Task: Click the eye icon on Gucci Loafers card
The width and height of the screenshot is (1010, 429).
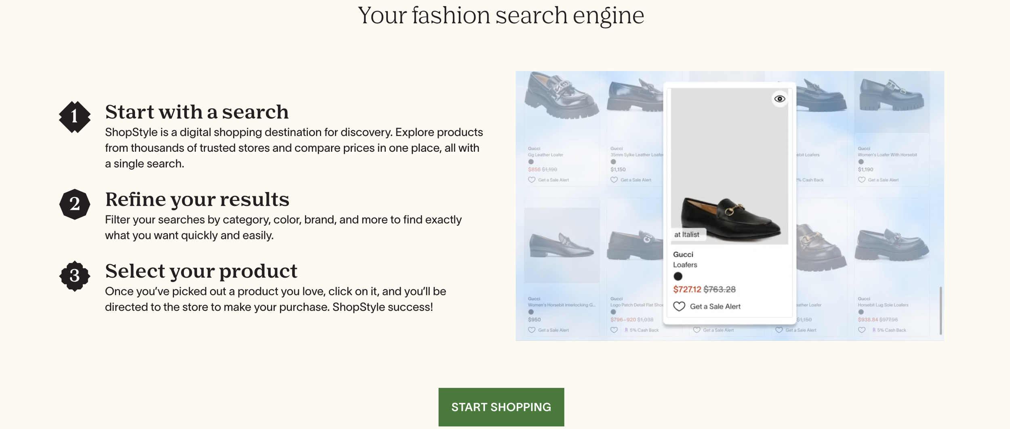Action: coord(779,99)
